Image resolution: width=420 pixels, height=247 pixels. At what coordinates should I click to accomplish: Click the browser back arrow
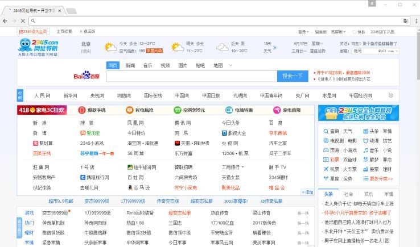pos(5,21)
